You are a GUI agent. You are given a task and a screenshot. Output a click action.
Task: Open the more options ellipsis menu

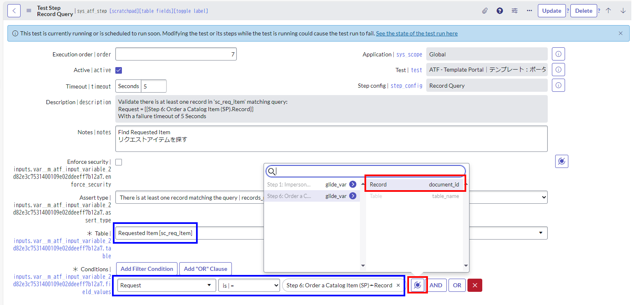[529, 10]
